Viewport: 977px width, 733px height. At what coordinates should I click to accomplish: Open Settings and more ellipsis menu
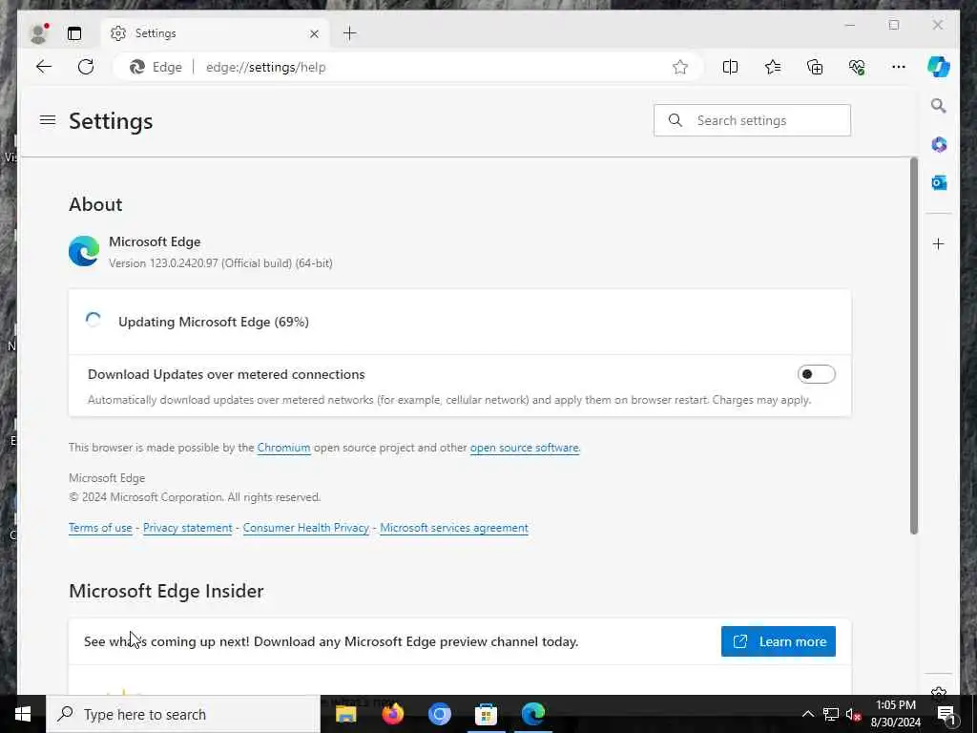pos(899,67)
